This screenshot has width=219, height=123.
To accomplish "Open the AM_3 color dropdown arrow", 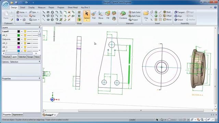I will (22, 47).
